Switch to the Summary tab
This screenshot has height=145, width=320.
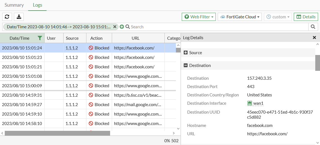[x=14, y=5]
